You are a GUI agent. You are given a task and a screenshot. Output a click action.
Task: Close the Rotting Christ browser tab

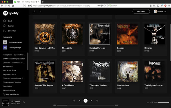pyautogui.click(x=39, y=2)
